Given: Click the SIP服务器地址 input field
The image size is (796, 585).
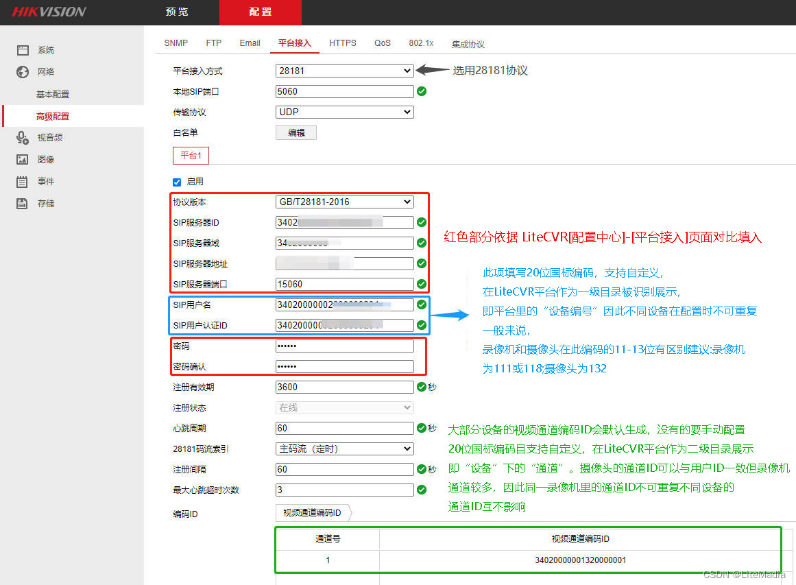Looking at the screenshot, I should [345, 263].
